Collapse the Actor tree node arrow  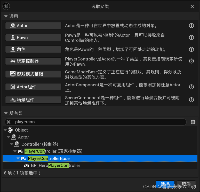tap(9, 137)
